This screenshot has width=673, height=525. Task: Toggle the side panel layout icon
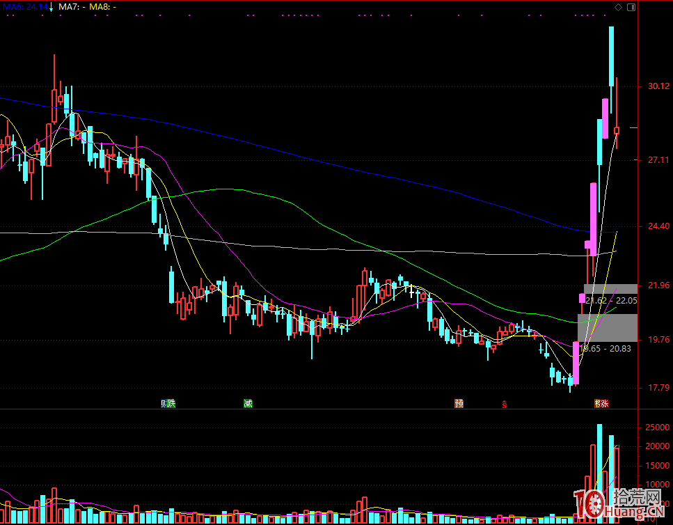[x=631, y=7]
